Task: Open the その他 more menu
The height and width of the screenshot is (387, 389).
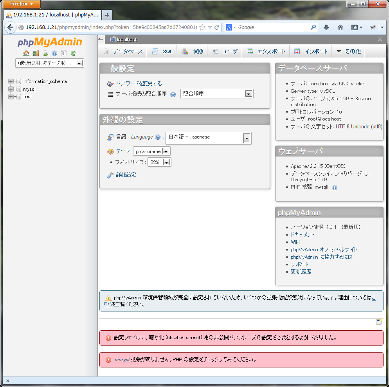Action: coord(349,51)
